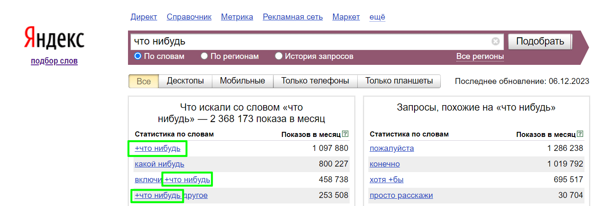
Task: Switch to the Только телефоны tab
Action: pyautogui.click(x=315, y=81)
